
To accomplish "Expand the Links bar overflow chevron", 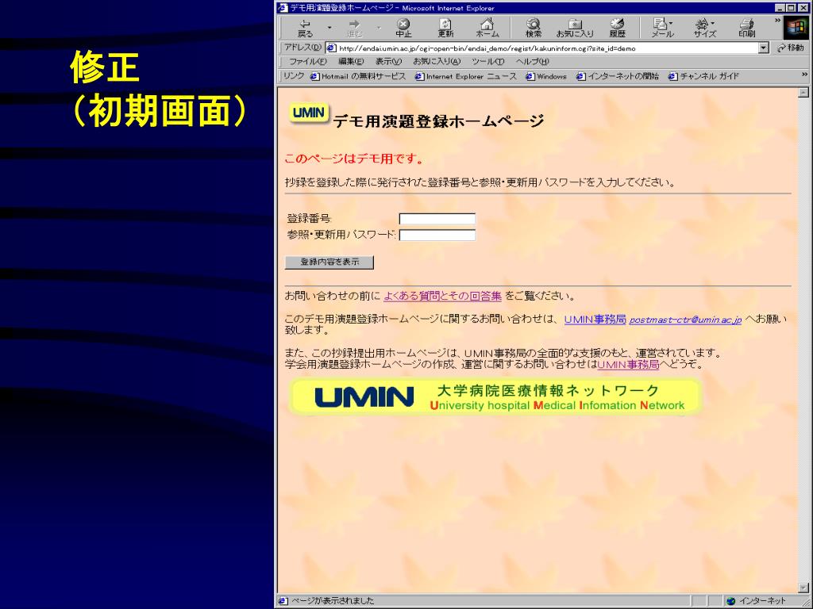I will click(x=805, y=75).
